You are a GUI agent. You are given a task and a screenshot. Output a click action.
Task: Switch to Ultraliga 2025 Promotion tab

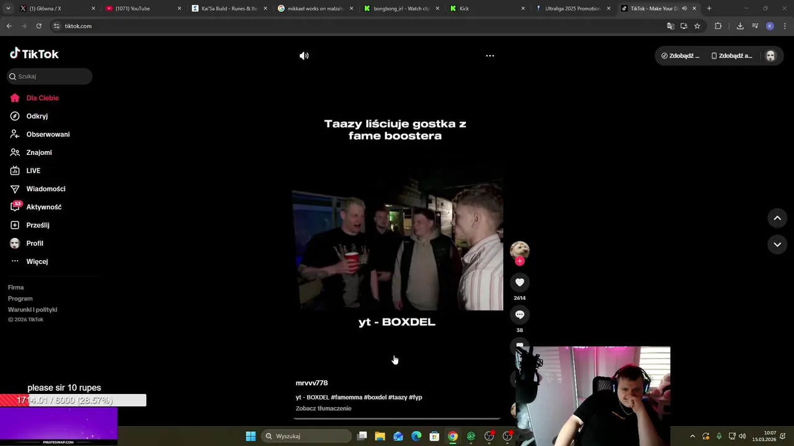click(573, 9)
